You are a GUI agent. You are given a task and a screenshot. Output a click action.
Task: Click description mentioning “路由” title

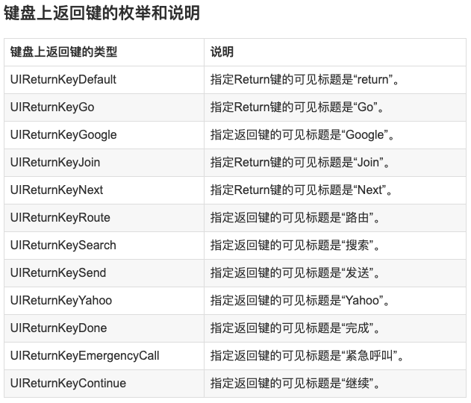coord(335,218)
